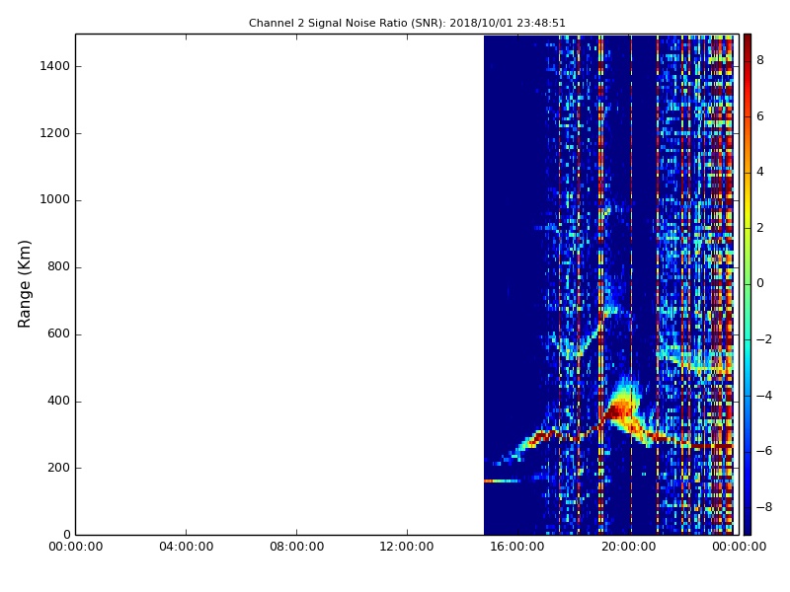The image size is (790, 592).
Task: Click the colorbar label −6
Action: (763, 451)
